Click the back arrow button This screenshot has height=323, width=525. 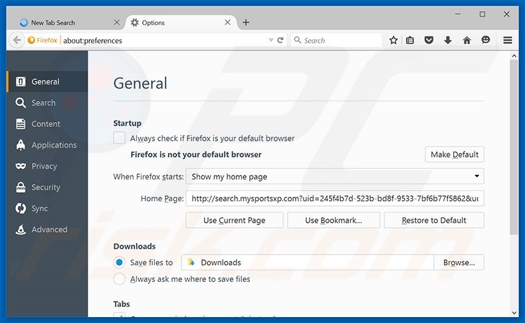(17, 41)
